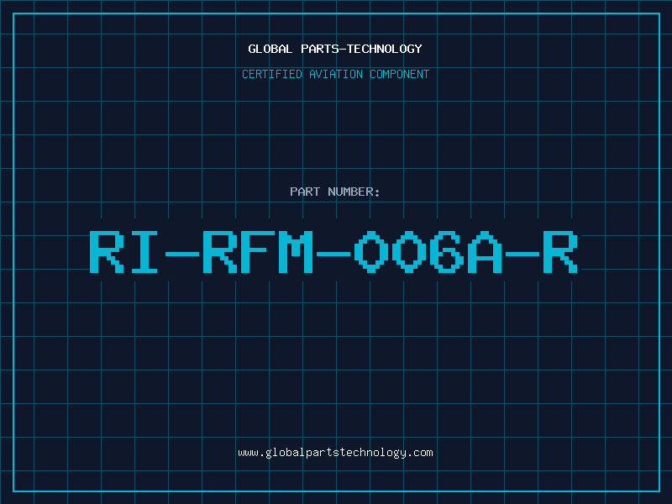Click the 'CERTIFIED AVIATION COMPONENT' subtitle

(335, 74)
